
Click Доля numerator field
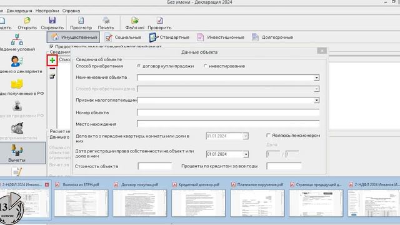pyautogui.click(x=273, y=154)
